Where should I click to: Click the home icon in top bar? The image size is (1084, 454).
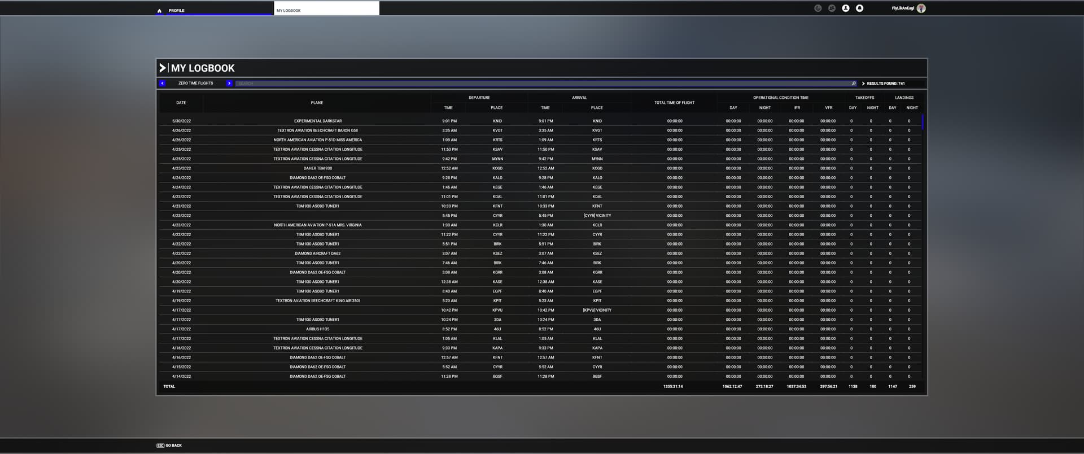coord(159,11)
